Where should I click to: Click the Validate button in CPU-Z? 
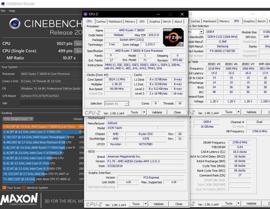[x=157, y=112]
